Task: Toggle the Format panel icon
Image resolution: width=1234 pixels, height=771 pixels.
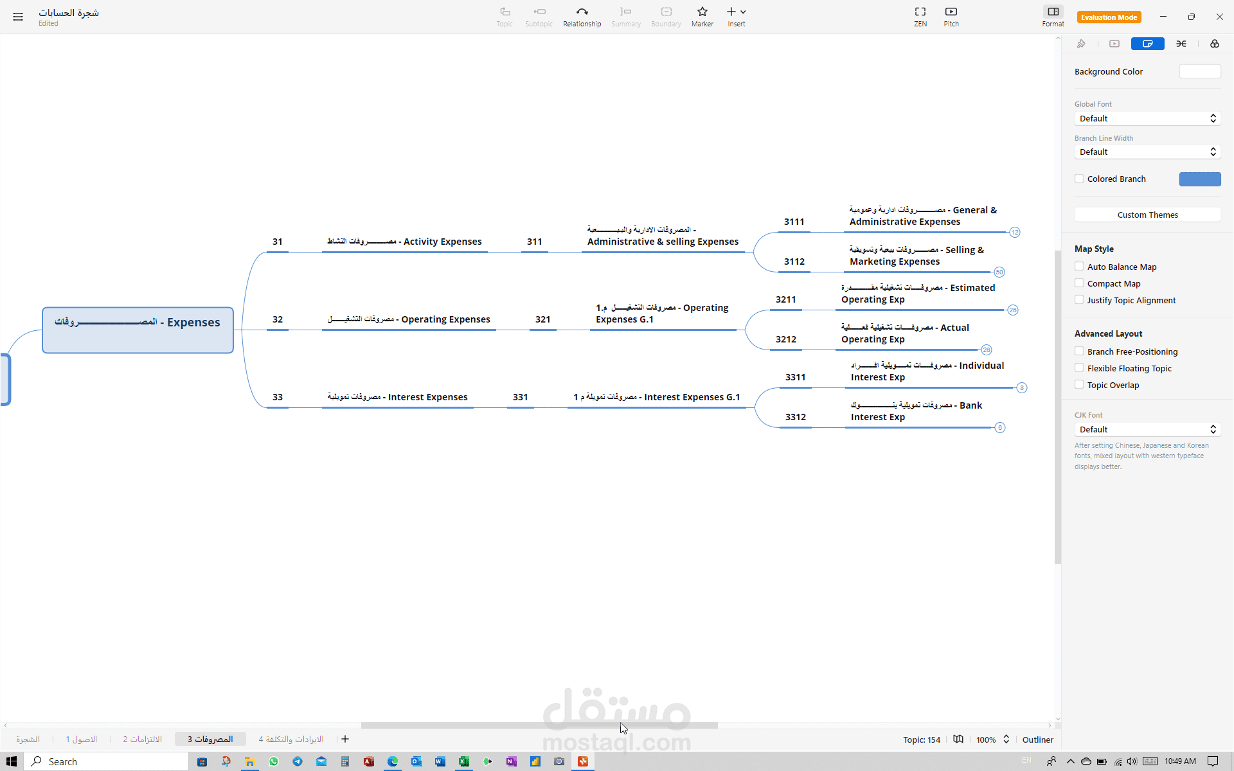Action: click(1053, 12)
